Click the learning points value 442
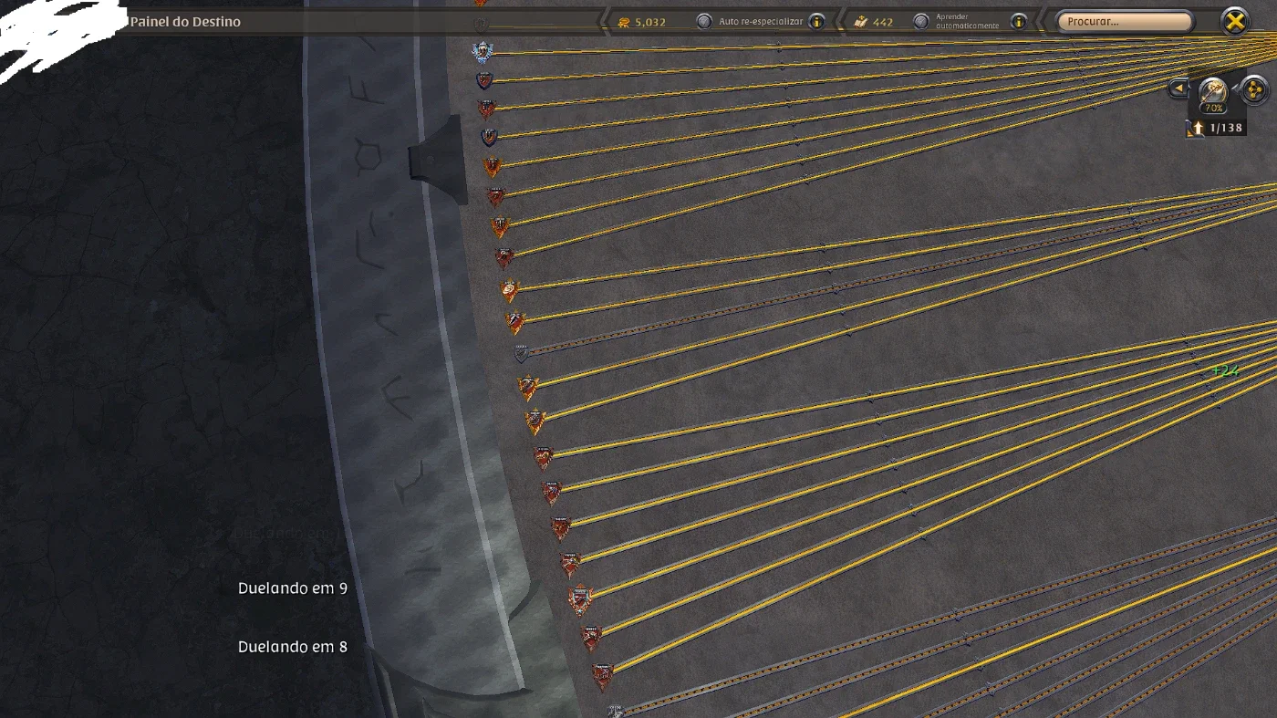 click(x=883, y=22)
